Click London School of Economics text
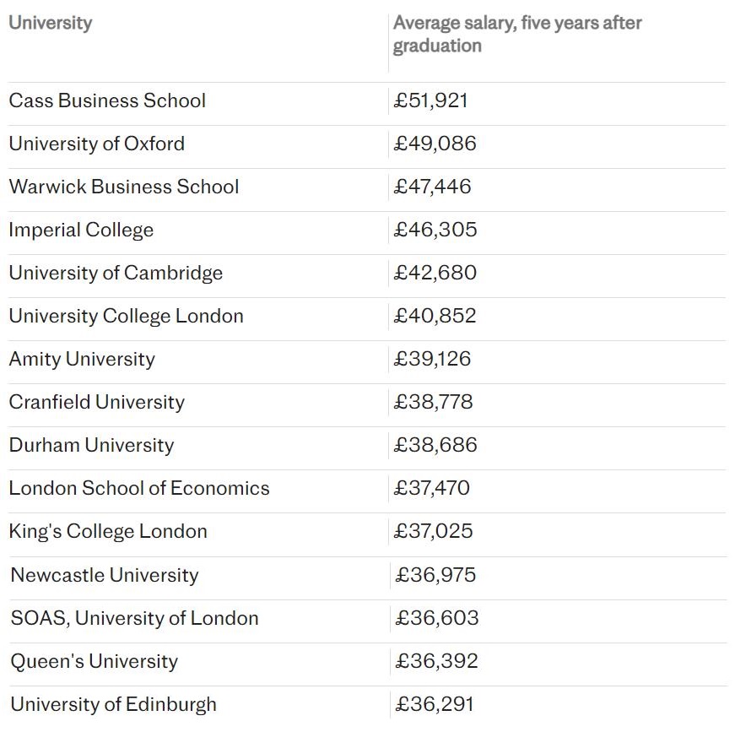Viewport: 735px width, 732px height. point(139,488)
